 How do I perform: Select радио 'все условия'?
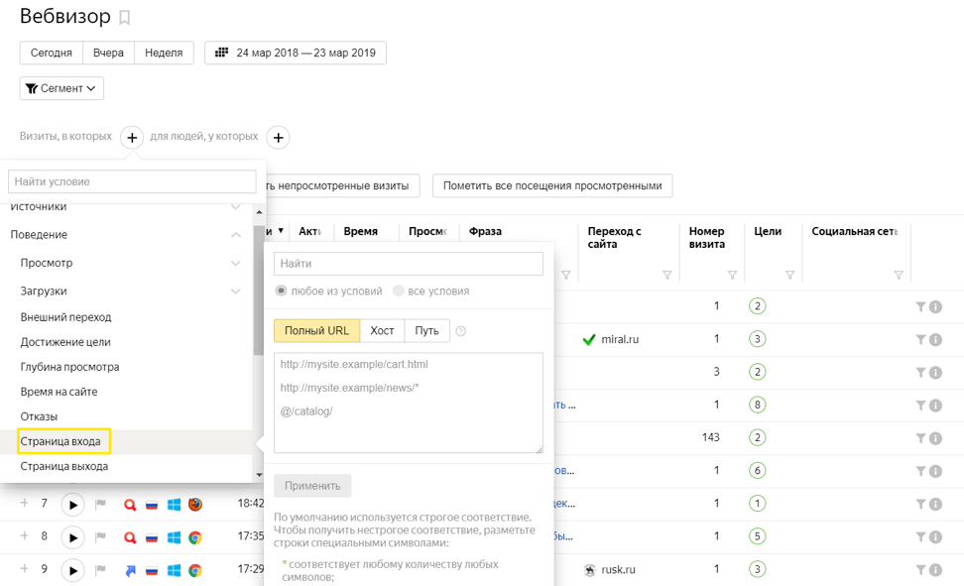399,291
